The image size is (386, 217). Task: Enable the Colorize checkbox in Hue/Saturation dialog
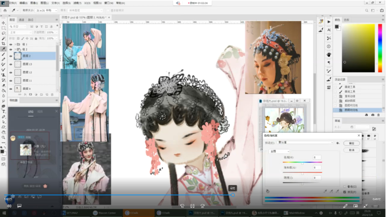pos(345,187)
